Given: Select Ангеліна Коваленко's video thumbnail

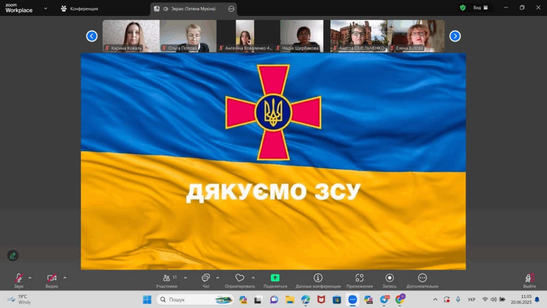Looking at the screenshot, I should (245, 36).
